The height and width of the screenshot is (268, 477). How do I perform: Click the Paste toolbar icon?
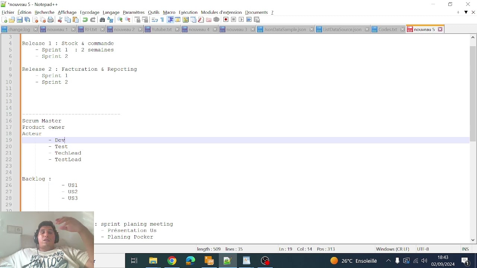point(76,20)
